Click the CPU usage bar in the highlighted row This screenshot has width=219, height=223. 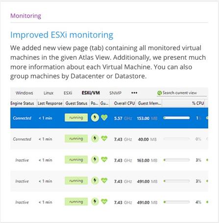coord(176,118)
